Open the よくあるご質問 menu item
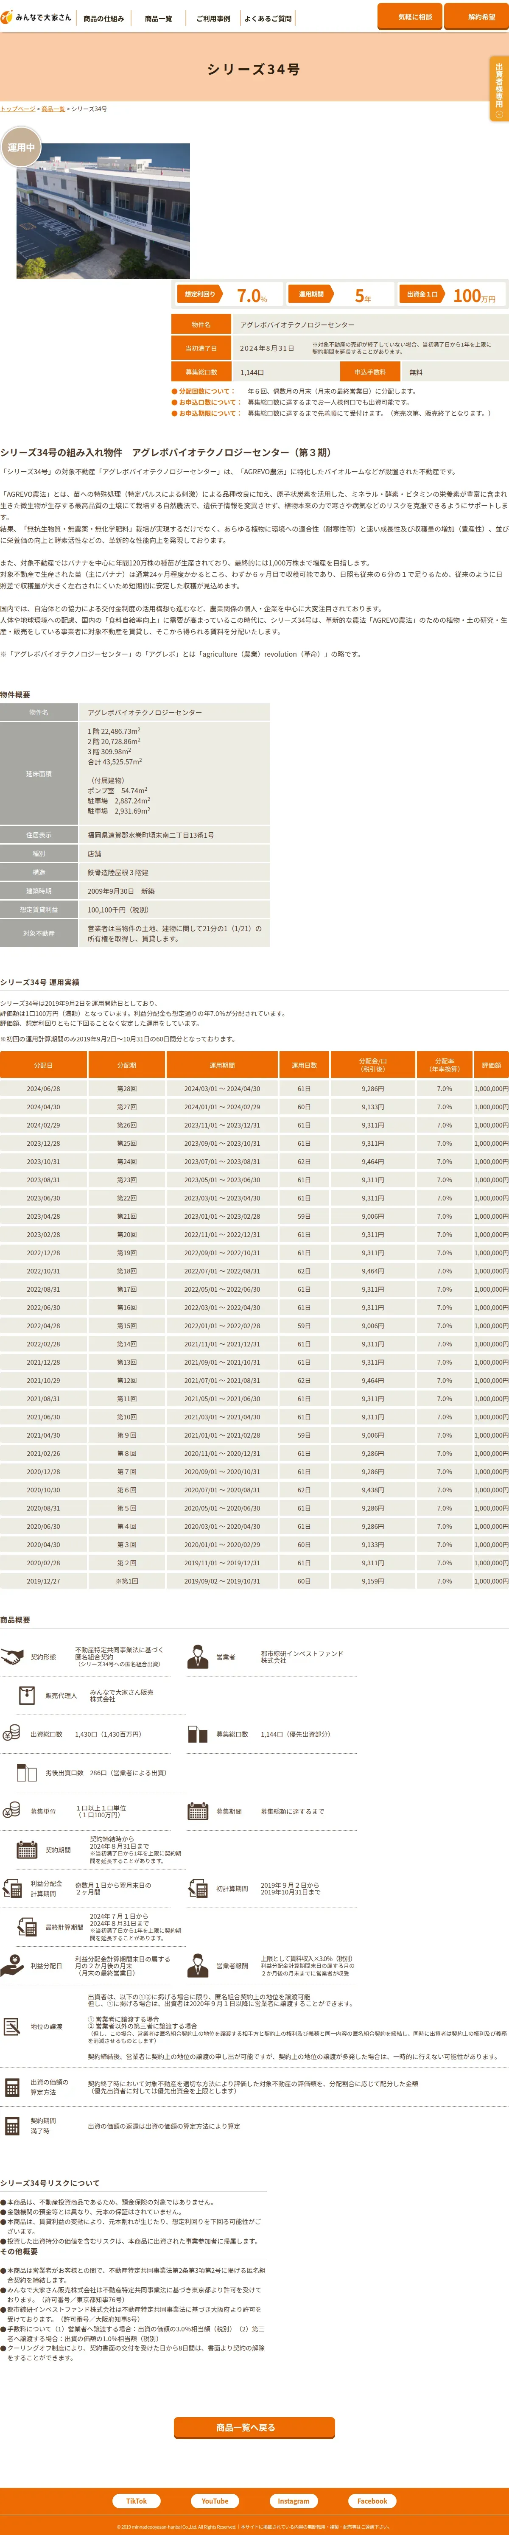 [267, 18]
